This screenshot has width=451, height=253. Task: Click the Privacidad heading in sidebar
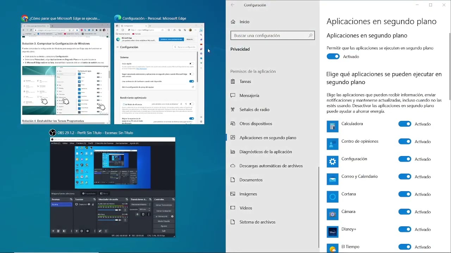tap(240, 49)
